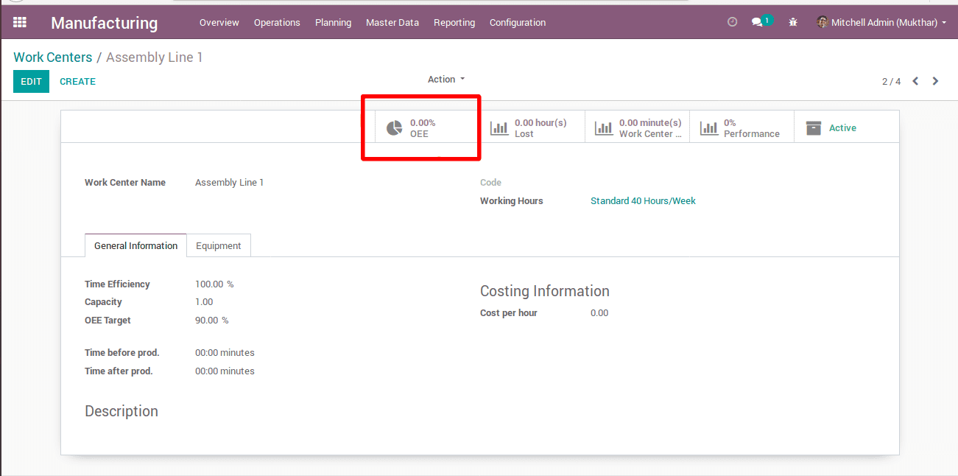Click the Costing Information heading

pyautogui.click(x=545, y=290)
